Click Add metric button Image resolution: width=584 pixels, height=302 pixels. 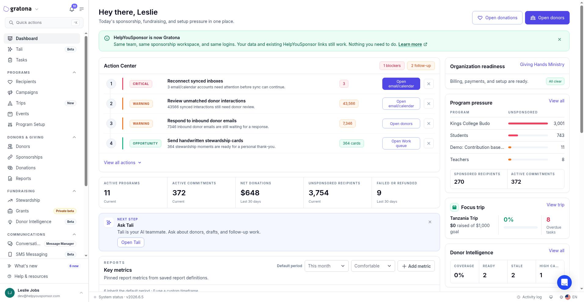pyautogui.click(x=416, y=266)
